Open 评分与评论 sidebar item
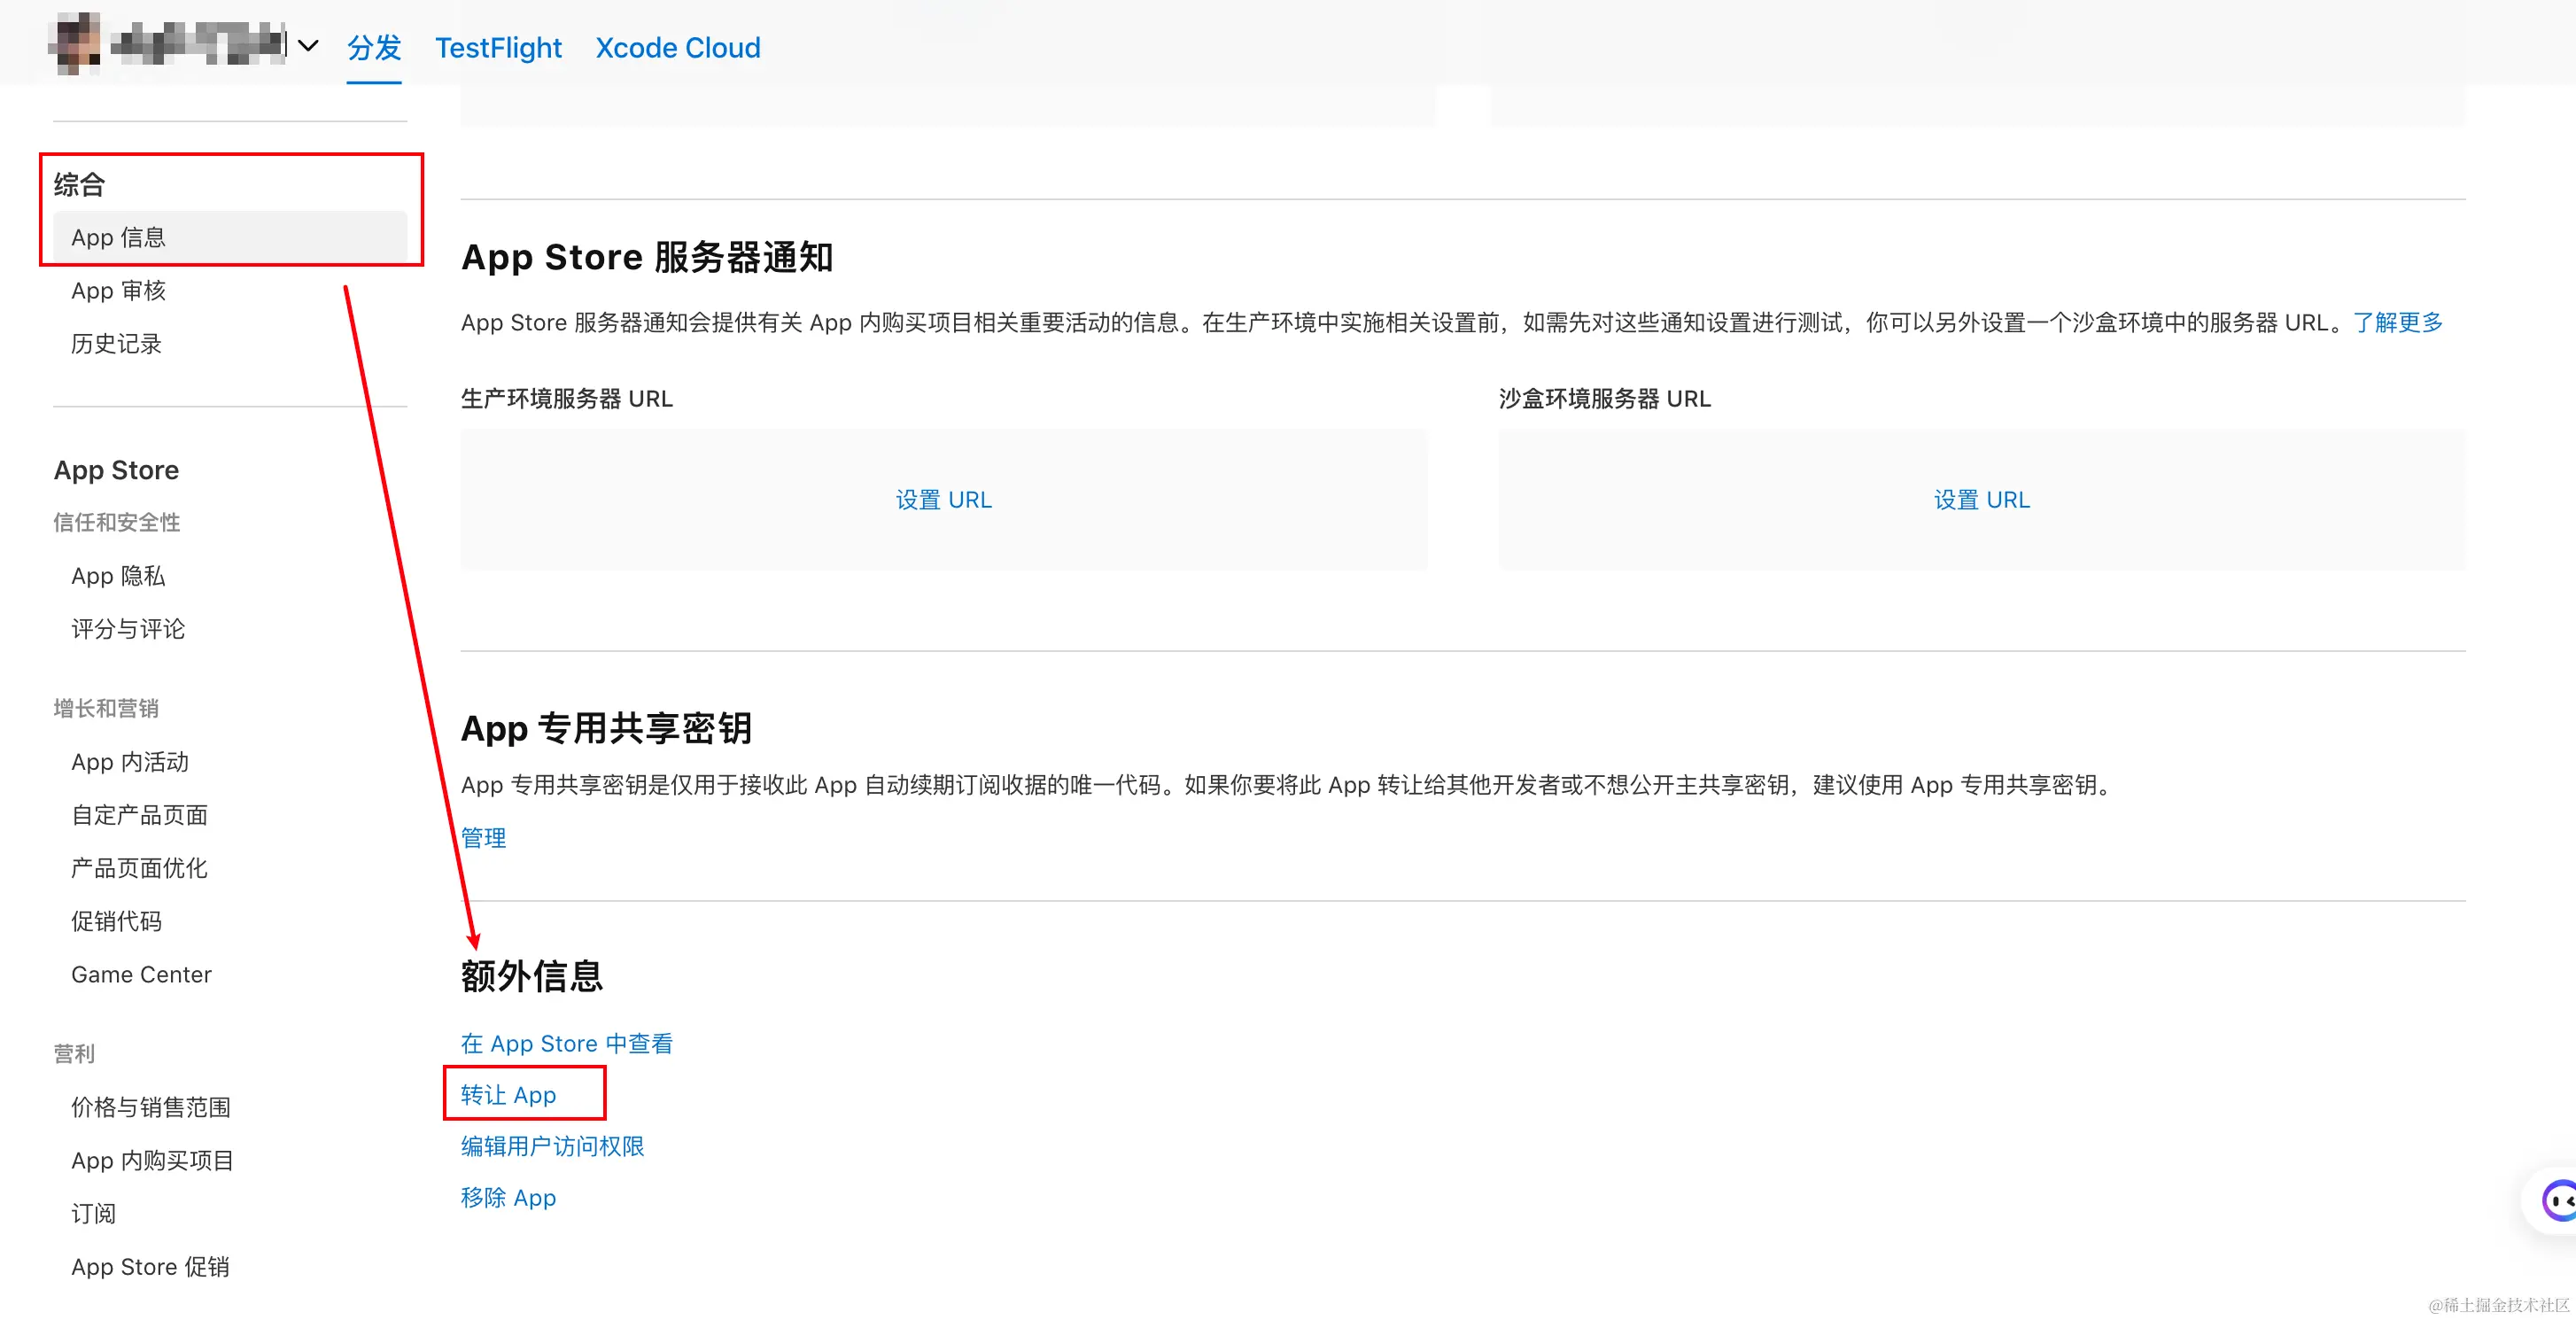Screen dimensions: 2576x1320 coord(128,628)
